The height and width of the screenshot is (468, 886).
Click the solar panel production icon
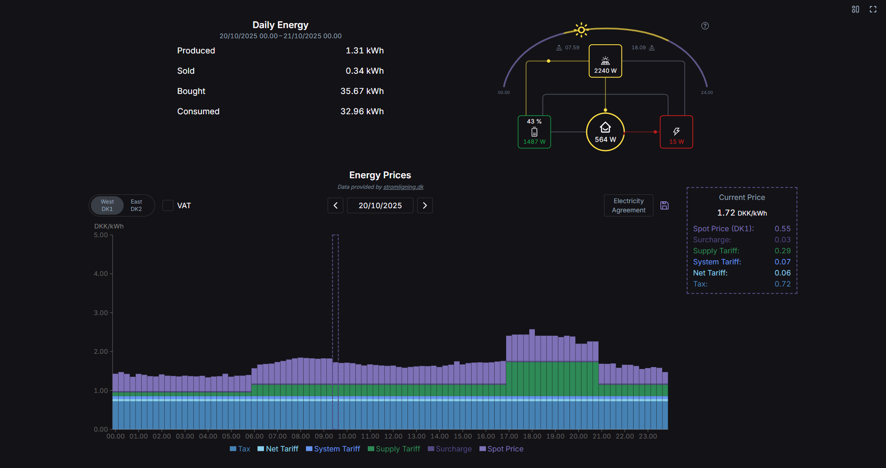pyautogui.click(x=605, y=61)
